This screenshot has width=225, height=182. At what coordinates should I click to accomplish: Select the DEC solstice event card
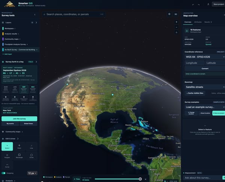pyautogui.click(x=33, y=89)
